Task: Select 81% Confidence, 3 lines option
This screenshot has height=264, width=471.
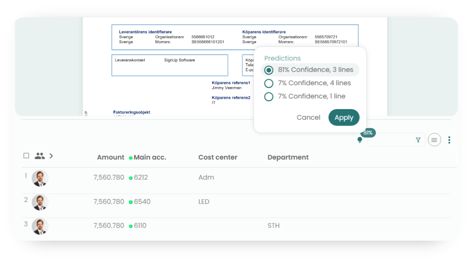Action: point(310,70)
